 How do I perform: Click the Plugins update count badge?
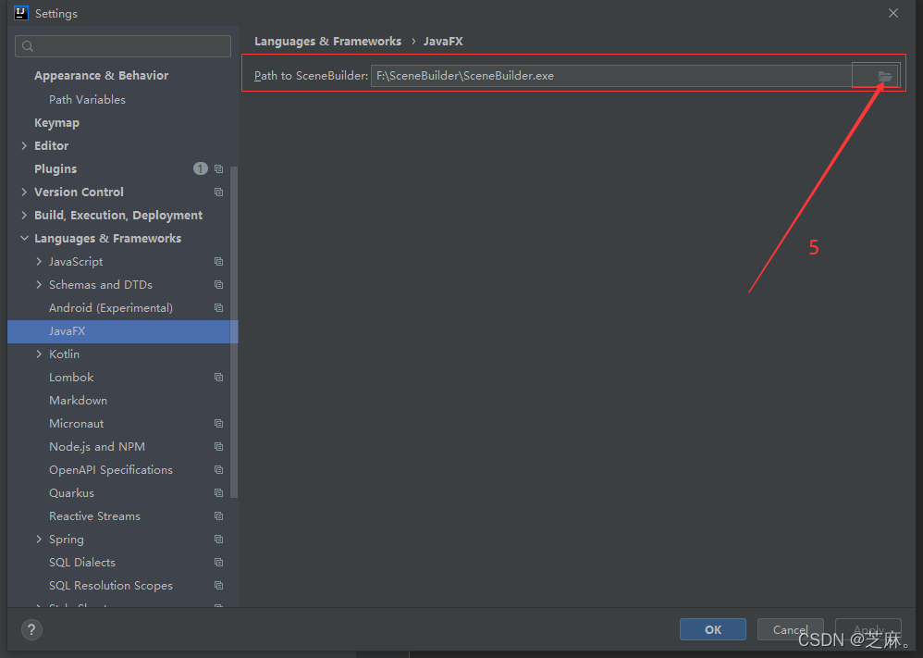[200, 169]
